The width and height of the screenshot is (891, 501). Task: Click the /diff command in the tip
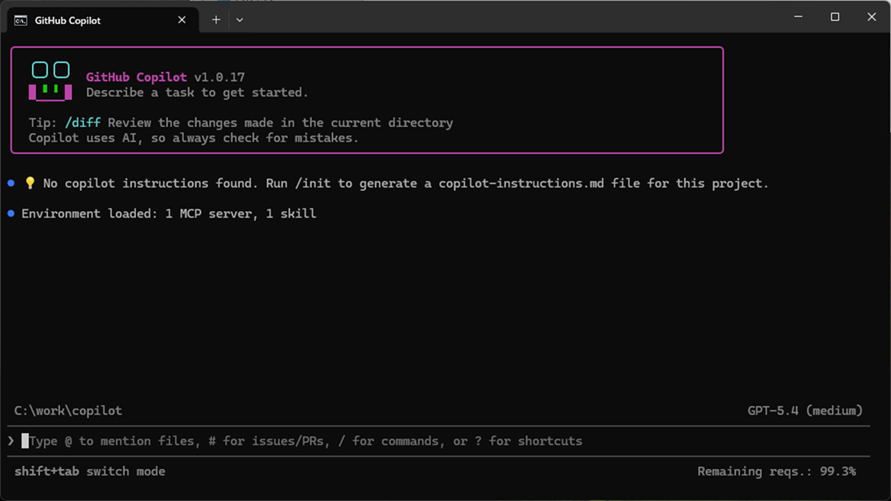82,123
